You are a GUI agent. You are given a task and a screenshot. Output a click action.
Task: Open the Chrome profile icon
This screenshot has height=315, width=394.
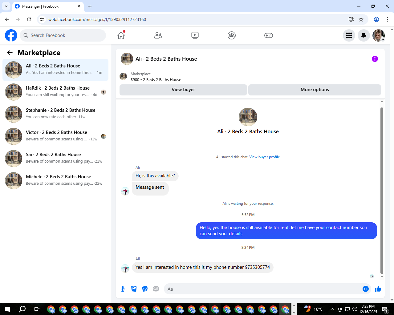pos(376,19)
